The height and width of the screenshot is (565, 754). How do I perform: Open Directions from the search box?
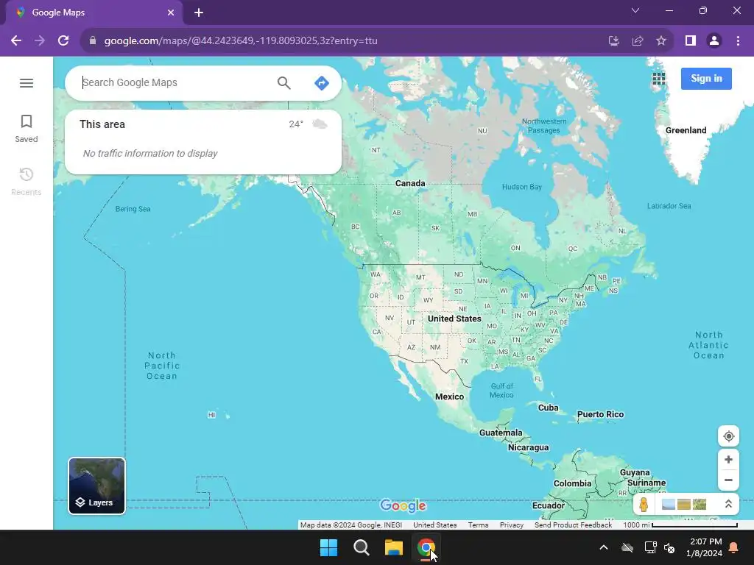[x=321, y=83]
